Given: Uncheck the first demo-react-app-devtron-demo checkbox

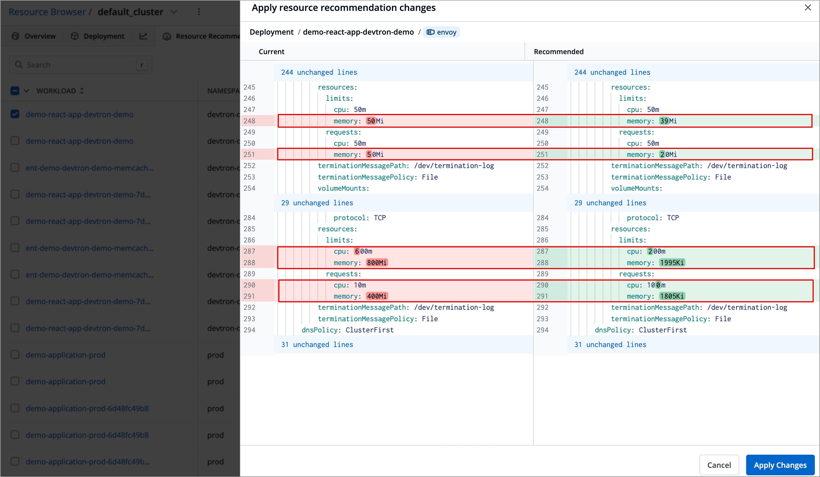Looking at the screenshot, I should click(x=15, y=114).
